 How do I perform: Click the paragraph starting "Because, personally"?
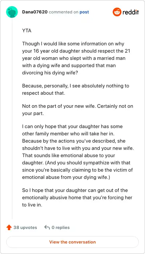pyautogui.click(x=75, y=89)
